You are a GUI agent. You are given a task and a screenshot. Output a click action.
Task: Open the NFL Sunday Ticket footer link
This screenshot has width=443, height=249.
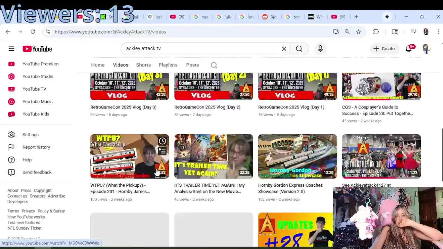coord(25,228)
